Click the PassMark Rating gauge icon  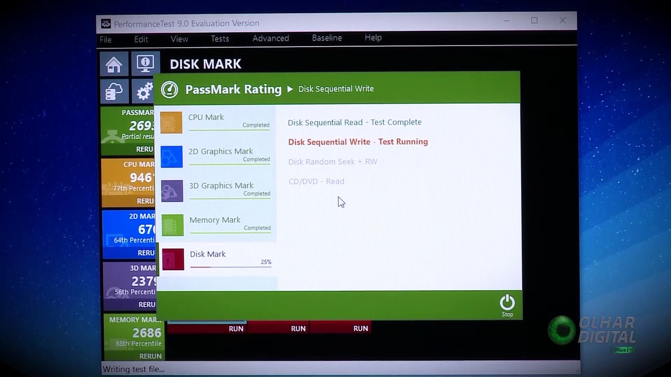coord(169,89)
